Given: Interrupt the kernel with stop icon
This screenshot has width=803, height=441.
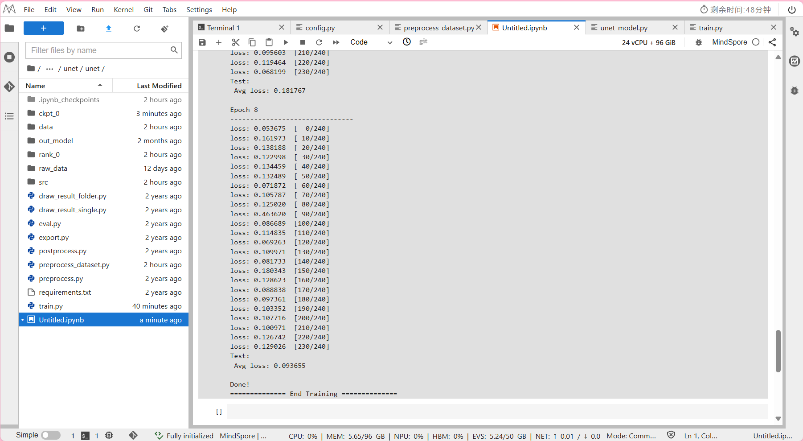Looking at the screenshot, I should (303, 42).
